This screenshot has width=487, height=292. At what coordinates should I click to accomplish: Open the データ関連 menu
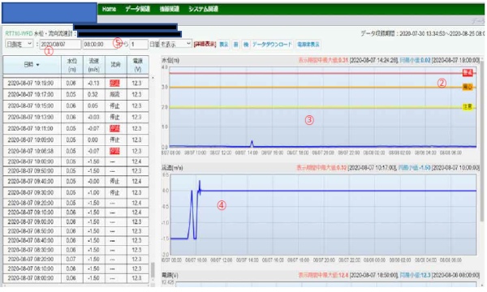tap(138, 9)
